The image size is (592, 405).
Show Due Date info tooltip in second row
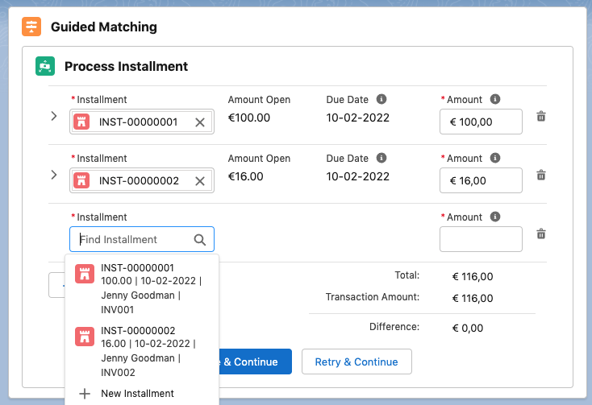(x=381, y=159)
